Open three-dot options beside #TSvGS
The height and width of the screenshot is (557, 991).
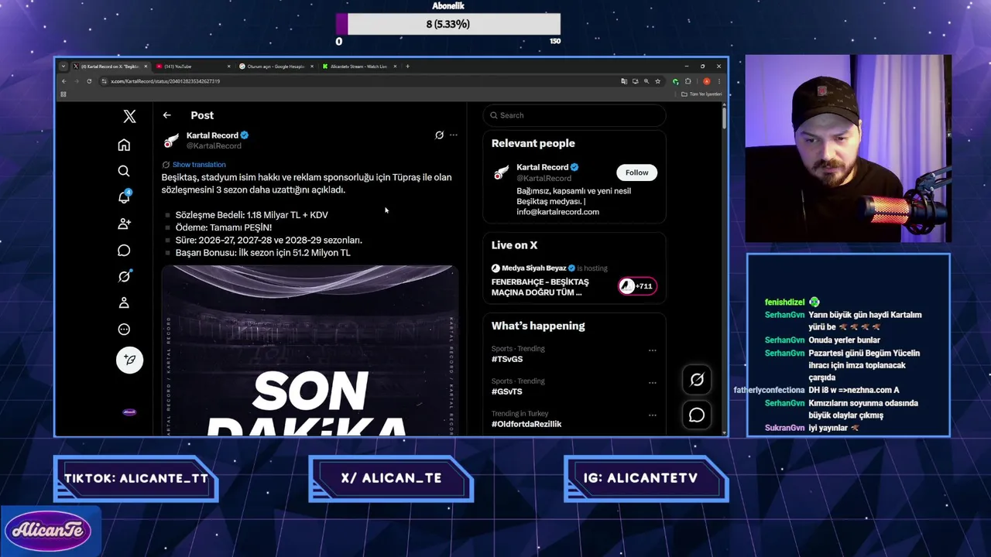(x=652, y=350)
